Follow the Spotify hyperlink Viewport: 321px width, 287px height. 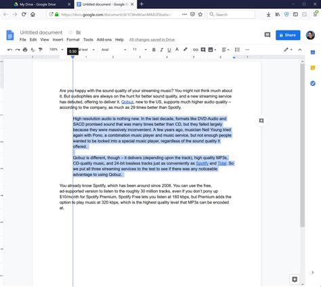pos(202,163)
